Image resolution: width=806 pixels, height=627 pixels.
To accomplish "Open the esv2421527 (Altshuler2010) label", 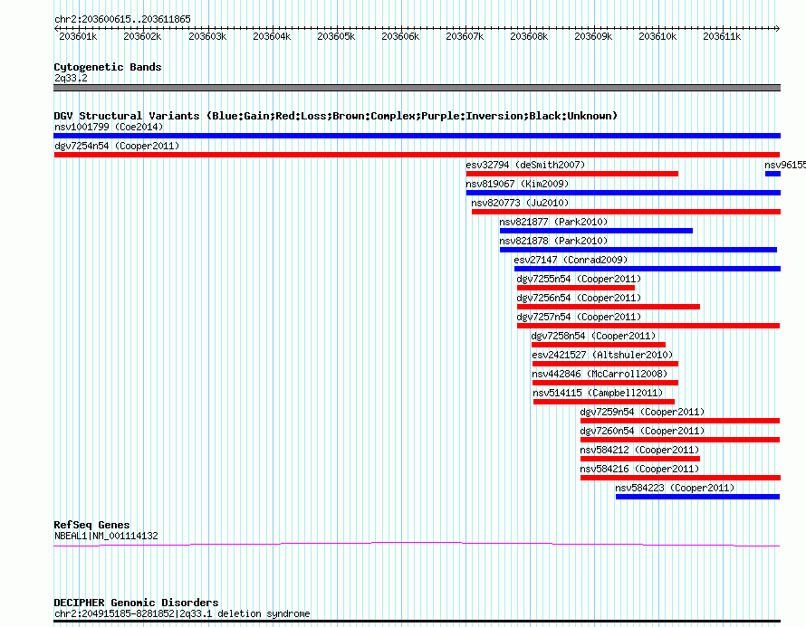I will [602, 355].
